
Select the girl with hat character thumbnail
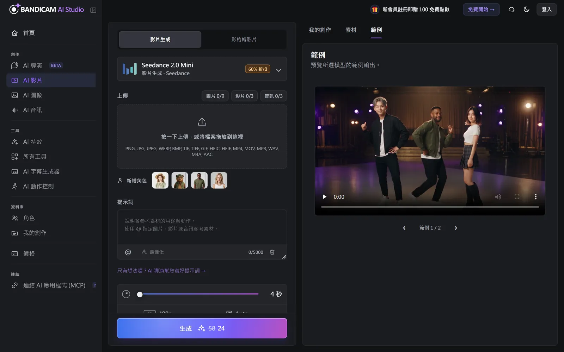pos(160,180)
